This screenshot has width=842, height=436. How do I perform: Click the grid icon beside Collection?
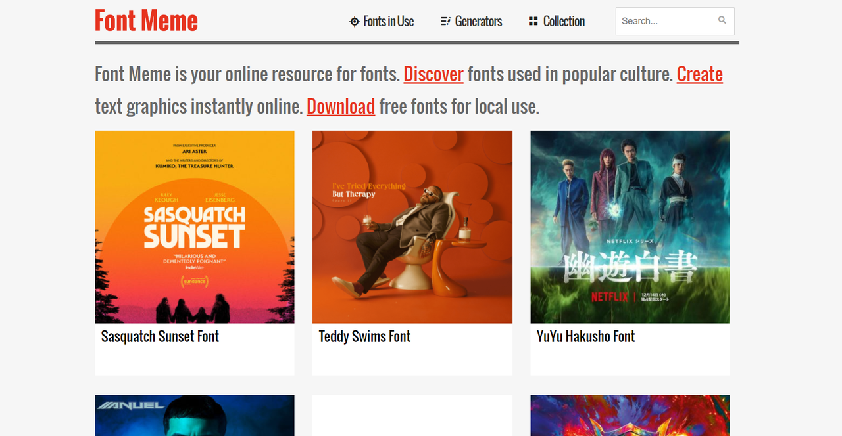pyautogui.click(x=533, y=22)
